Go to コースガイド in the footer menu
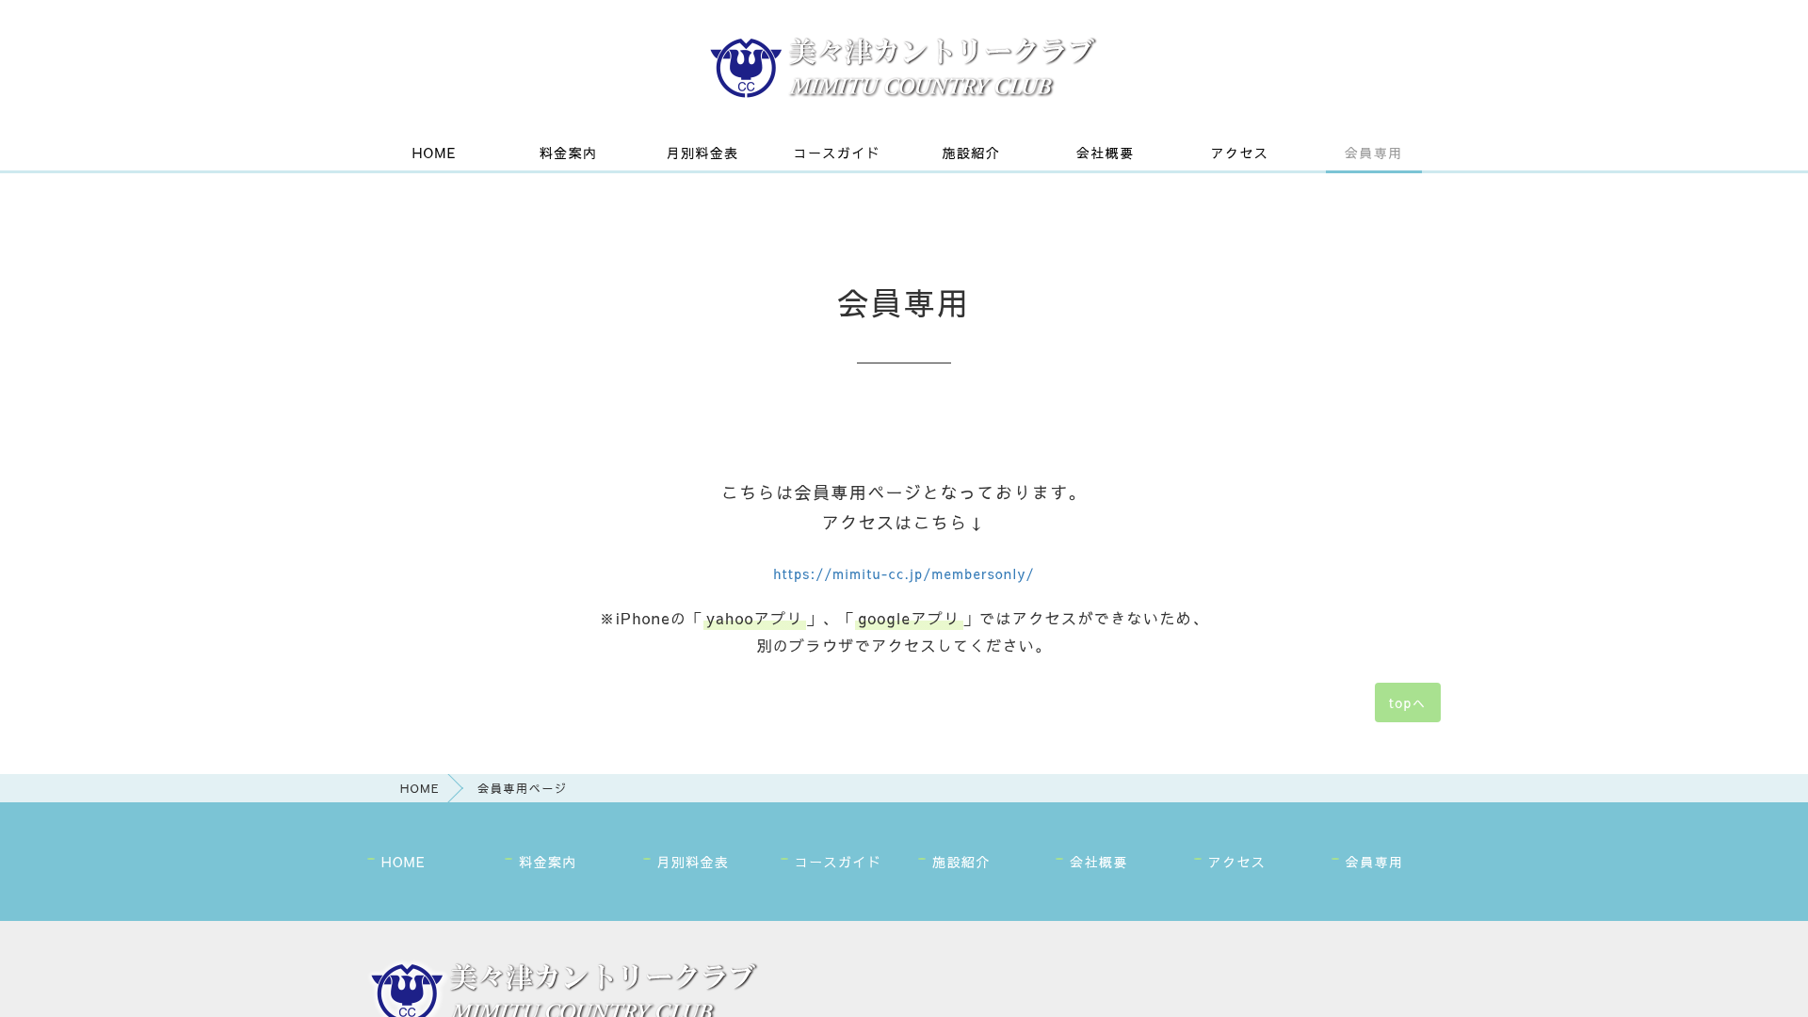Image resolution: width=1808 pixels, height=1017 pixels. point(837,863)
